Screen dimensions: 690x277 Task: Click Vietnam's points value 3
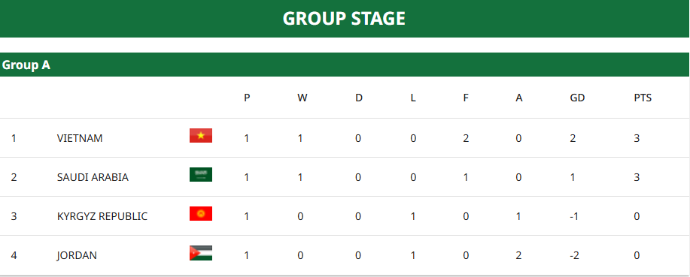tap(637, 138)
